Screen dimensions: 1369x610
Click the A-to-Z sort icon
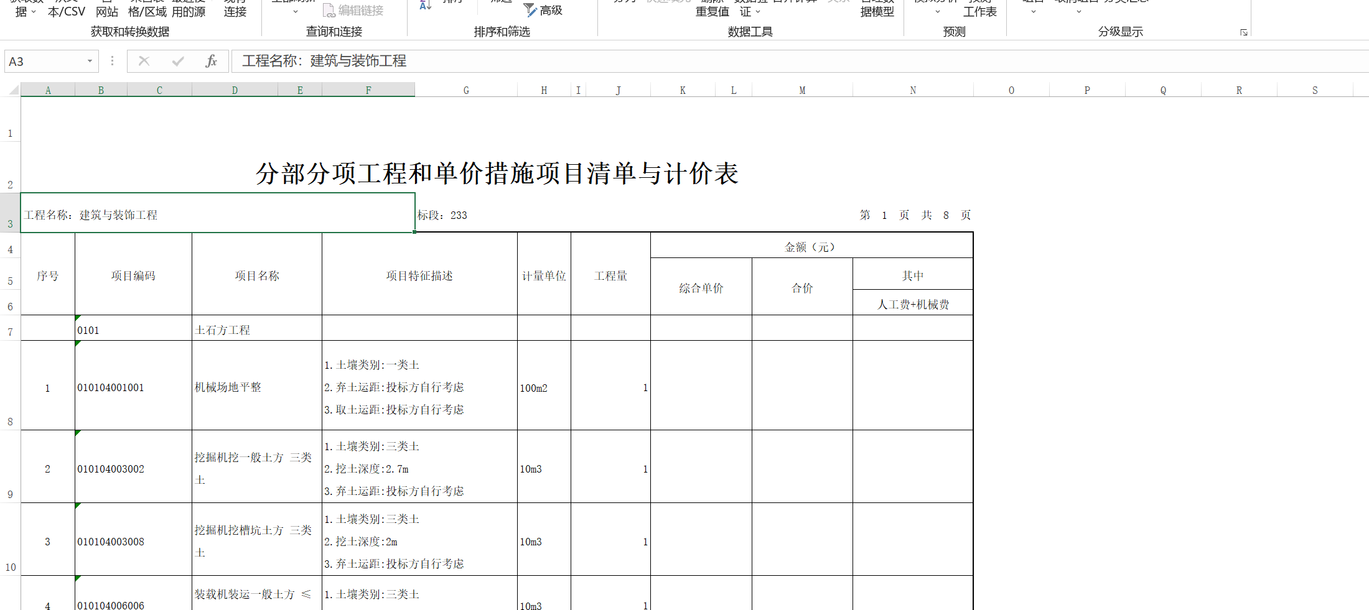coord(426,6)
